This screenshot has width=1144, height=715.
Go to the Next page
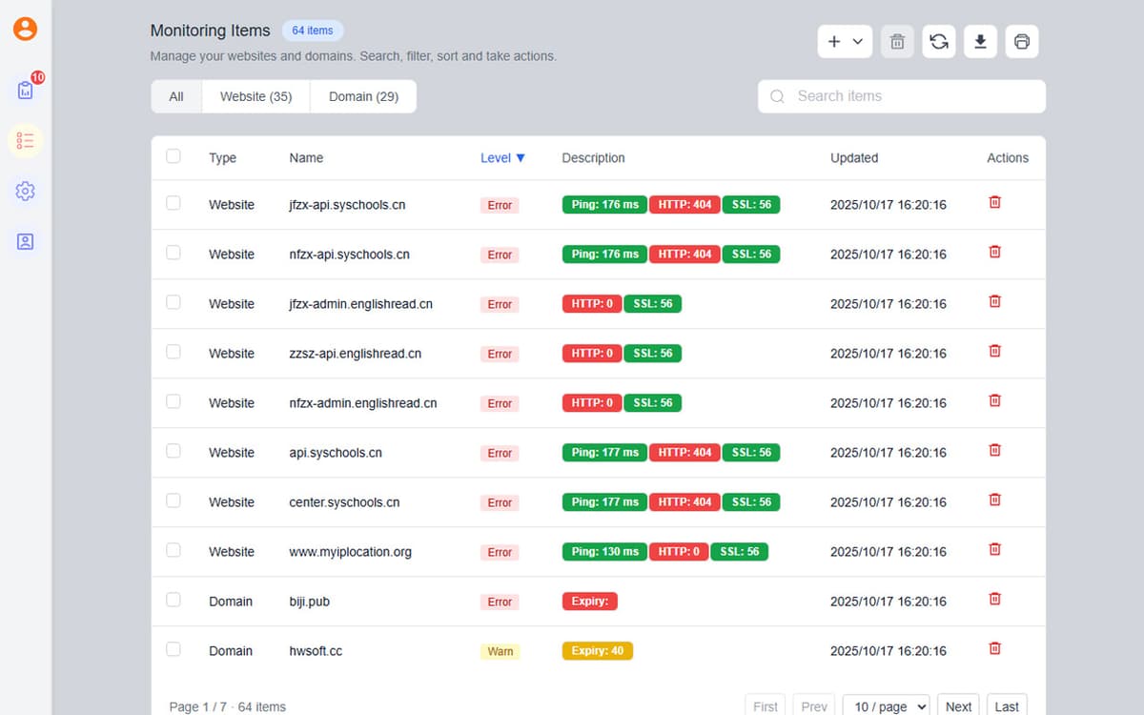pyautogui.click(x=958, y=706)
